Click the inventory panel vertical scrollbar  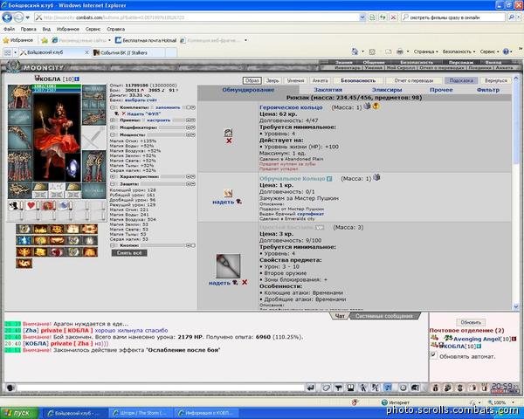click(x=515, y=192)
